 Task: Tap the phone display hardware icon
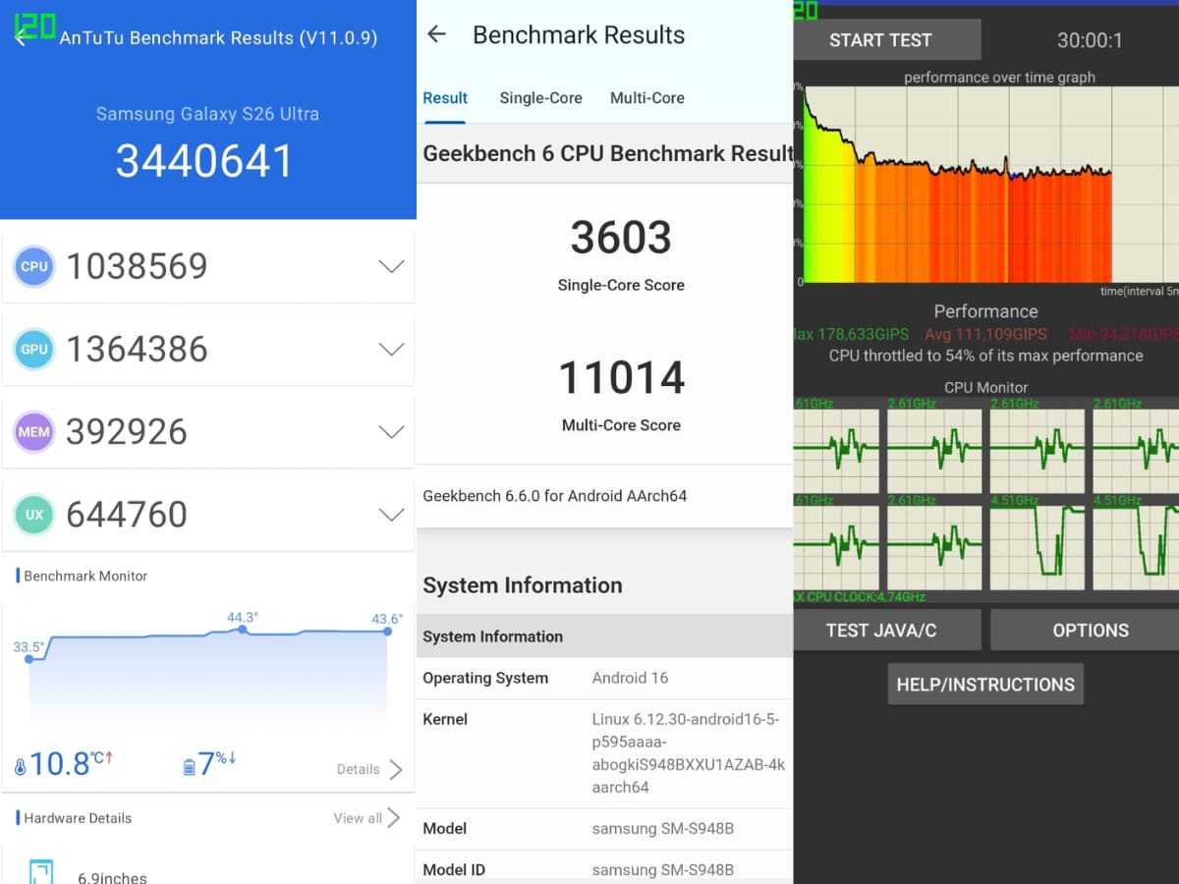[41, 871]
